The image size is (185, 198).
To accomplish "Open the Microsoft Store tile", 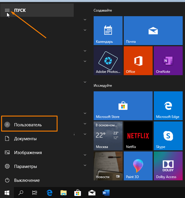I will click(x=123, y=106).
